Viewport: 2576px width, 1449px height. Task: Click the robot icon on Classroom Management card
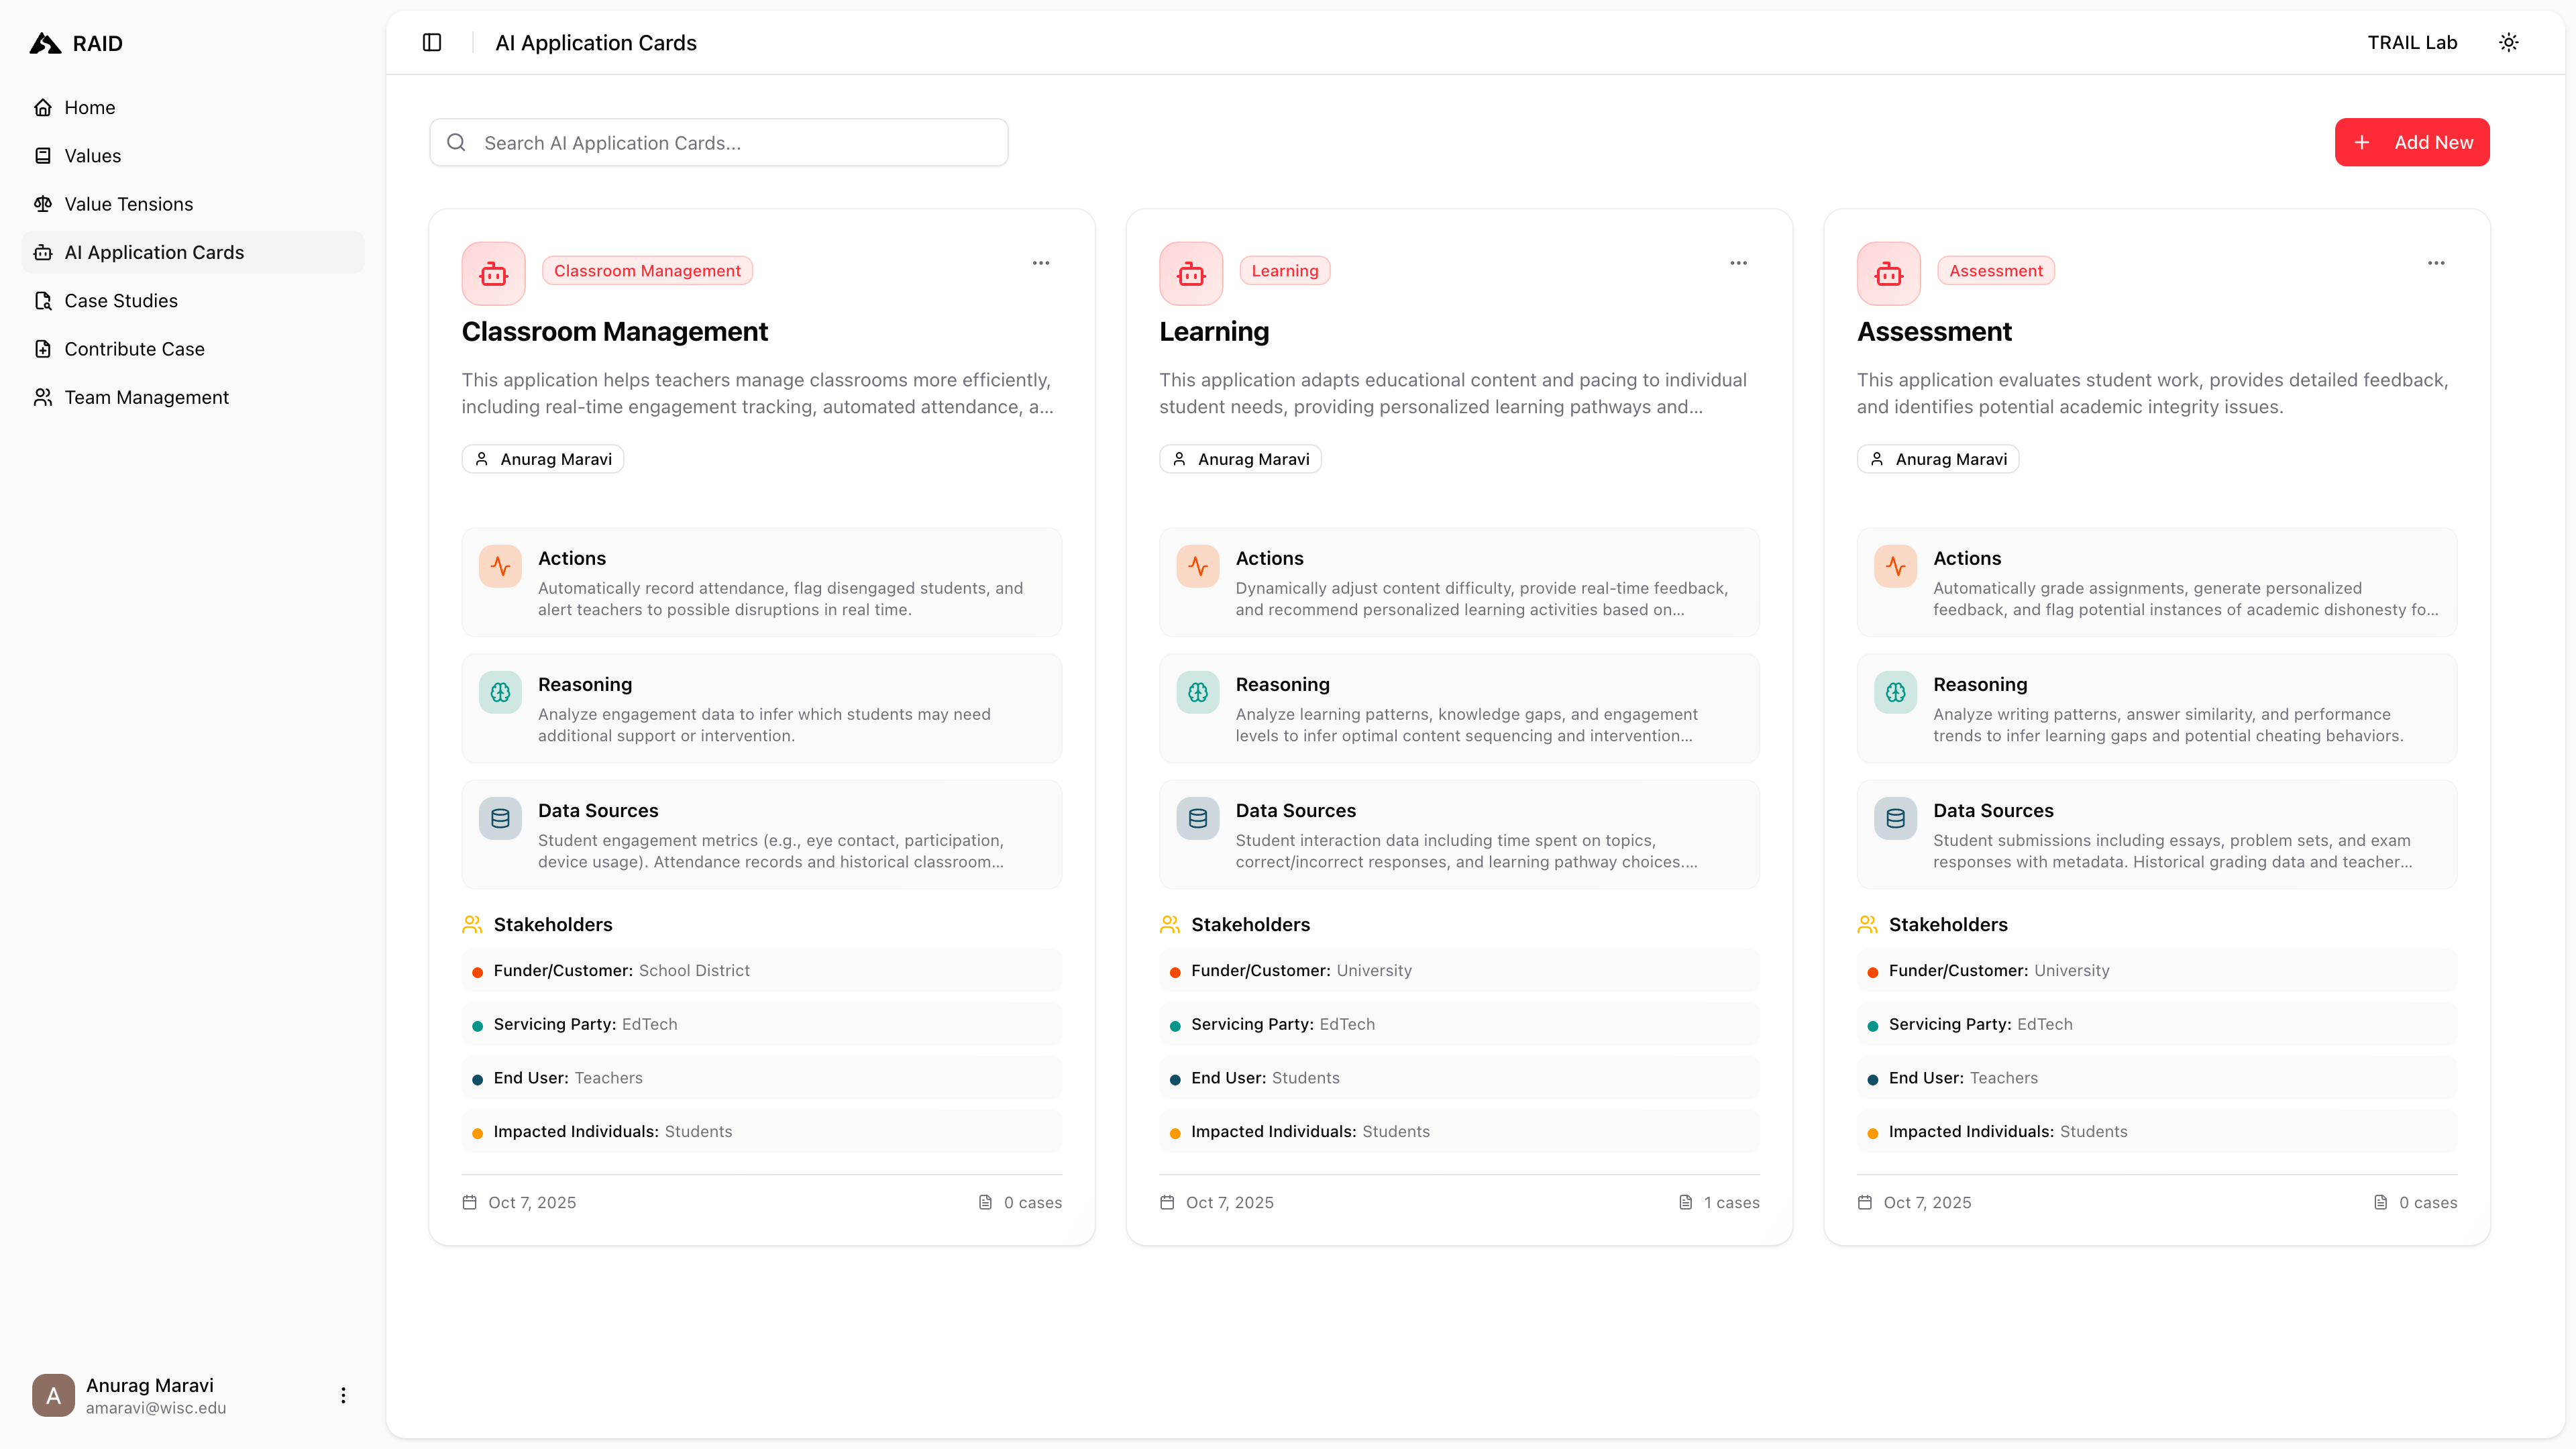point(493,273)
